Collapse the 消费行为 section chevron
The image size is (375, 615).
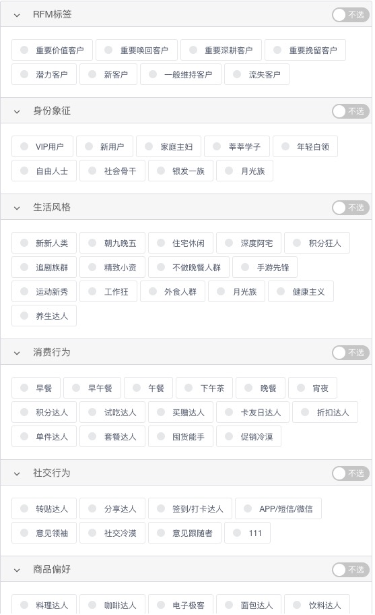[17, 353]
